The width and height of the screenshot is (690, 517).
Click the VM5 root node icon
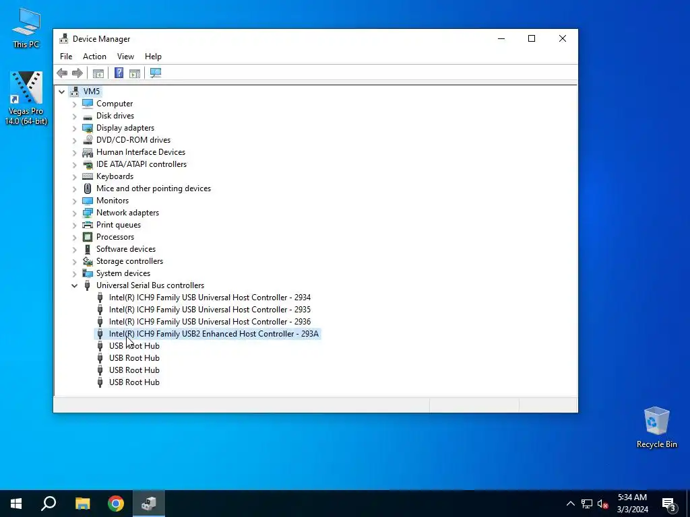[75, 92]
